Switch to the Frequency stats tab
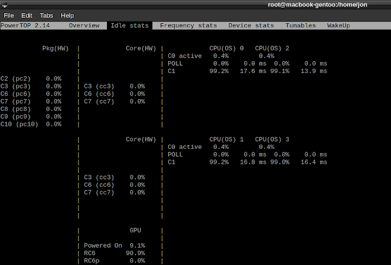This screenshot has width=391, height=265. pos(188,25)
